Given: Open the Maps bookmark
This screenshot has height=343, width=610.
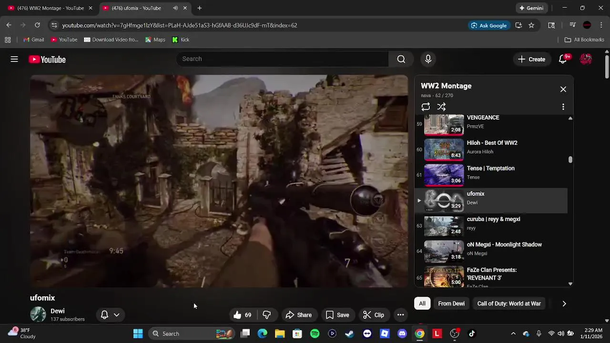Looking at the screenshot, I should pyautogui.click(x=155, y=40).
